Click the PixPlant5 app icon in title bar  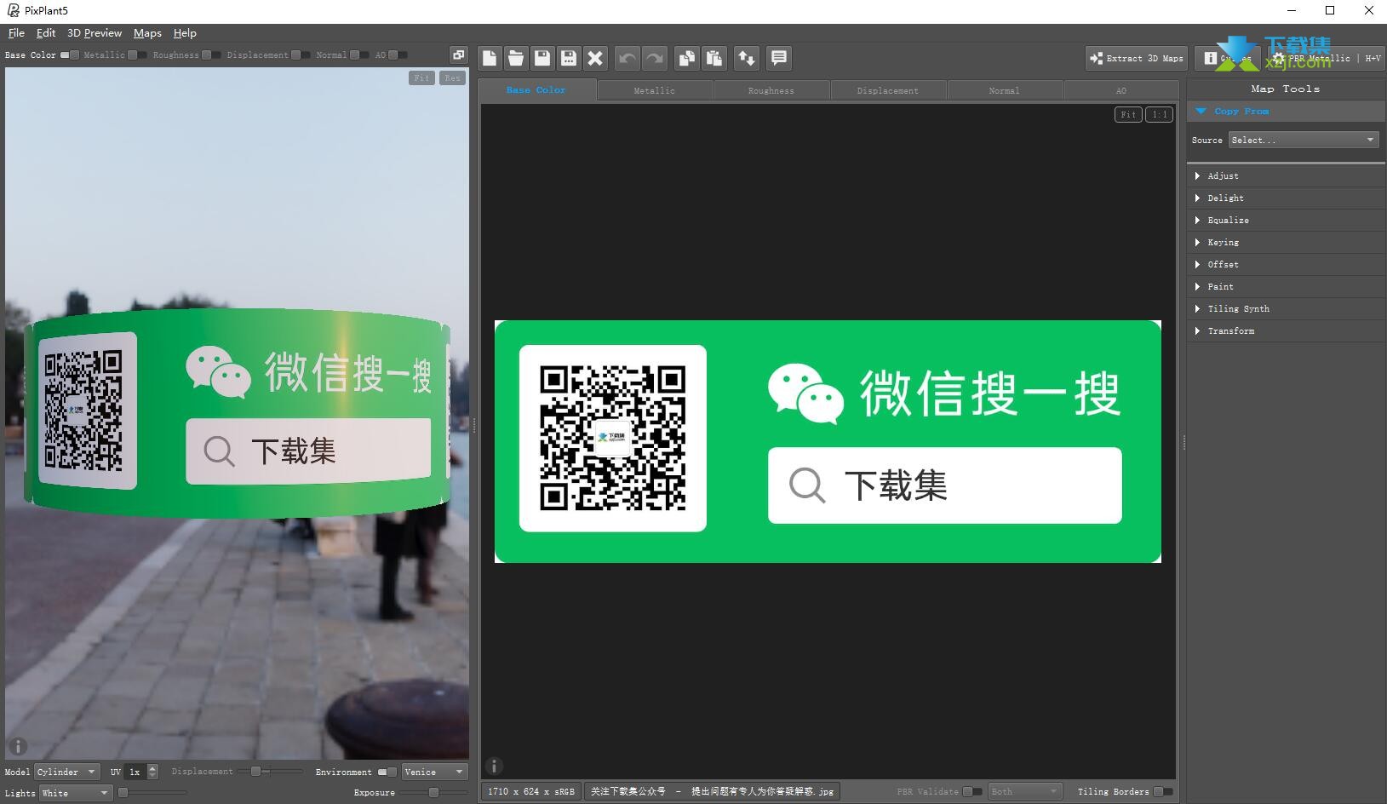tap(13, 10)
